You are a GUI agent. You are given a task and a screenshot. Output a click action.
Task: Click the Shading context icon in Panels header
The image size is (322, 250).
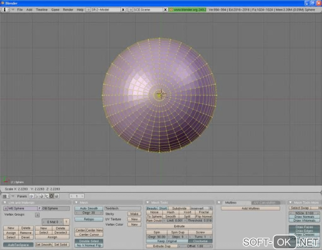click(41, 196)
